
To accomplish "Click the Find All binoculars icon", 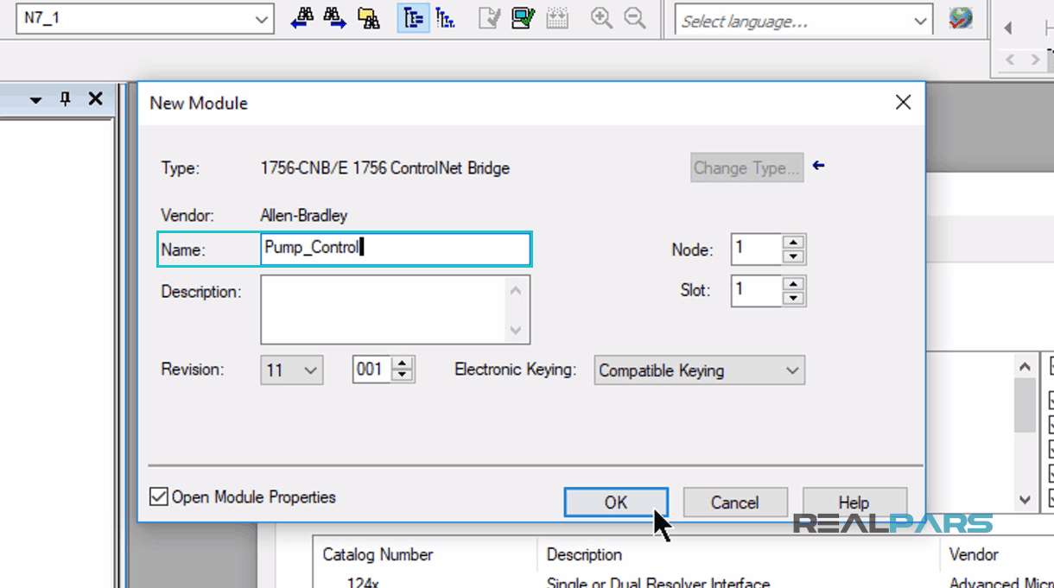I will [x=369, y=18].
